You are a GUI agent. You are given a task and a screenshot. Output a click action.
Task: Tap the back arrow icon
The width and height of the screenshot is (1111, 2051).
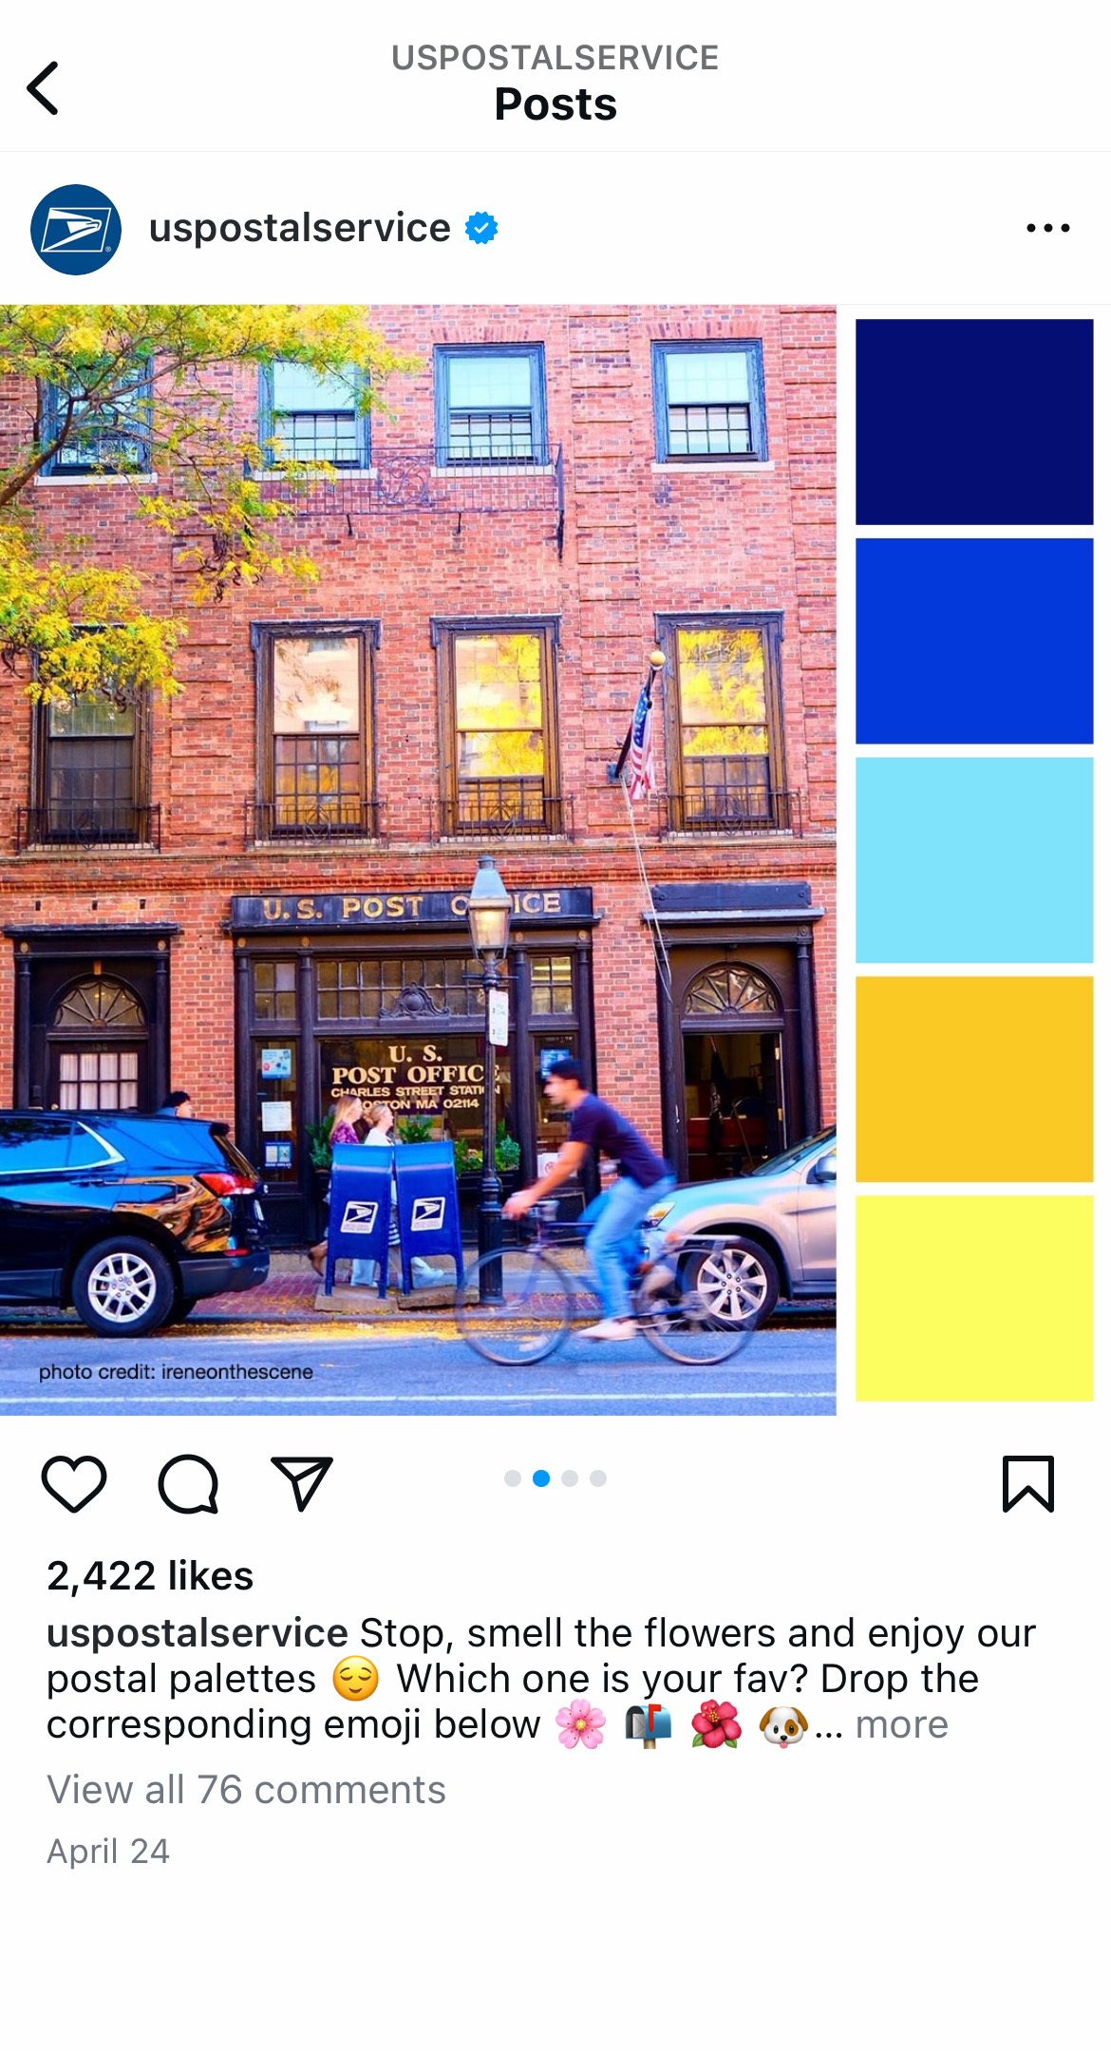43,87
